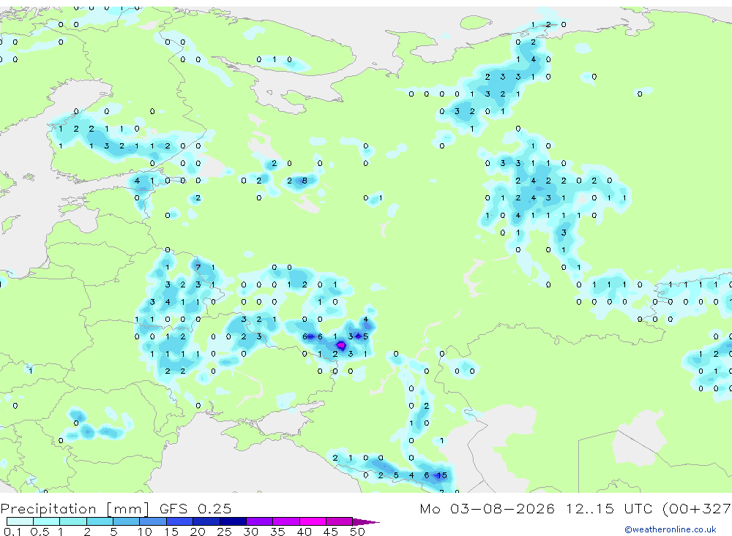Viewport: 732px width, 536px height.
Task: Click the legend label "45"
Action: (331, 532)
